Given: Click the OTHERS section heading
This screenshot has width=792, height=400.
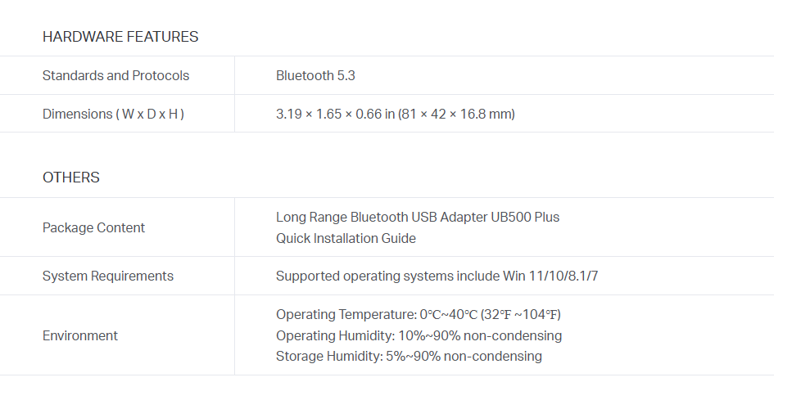Looking at the screenshot, I should pyautogui.click(x=70, y=178).
